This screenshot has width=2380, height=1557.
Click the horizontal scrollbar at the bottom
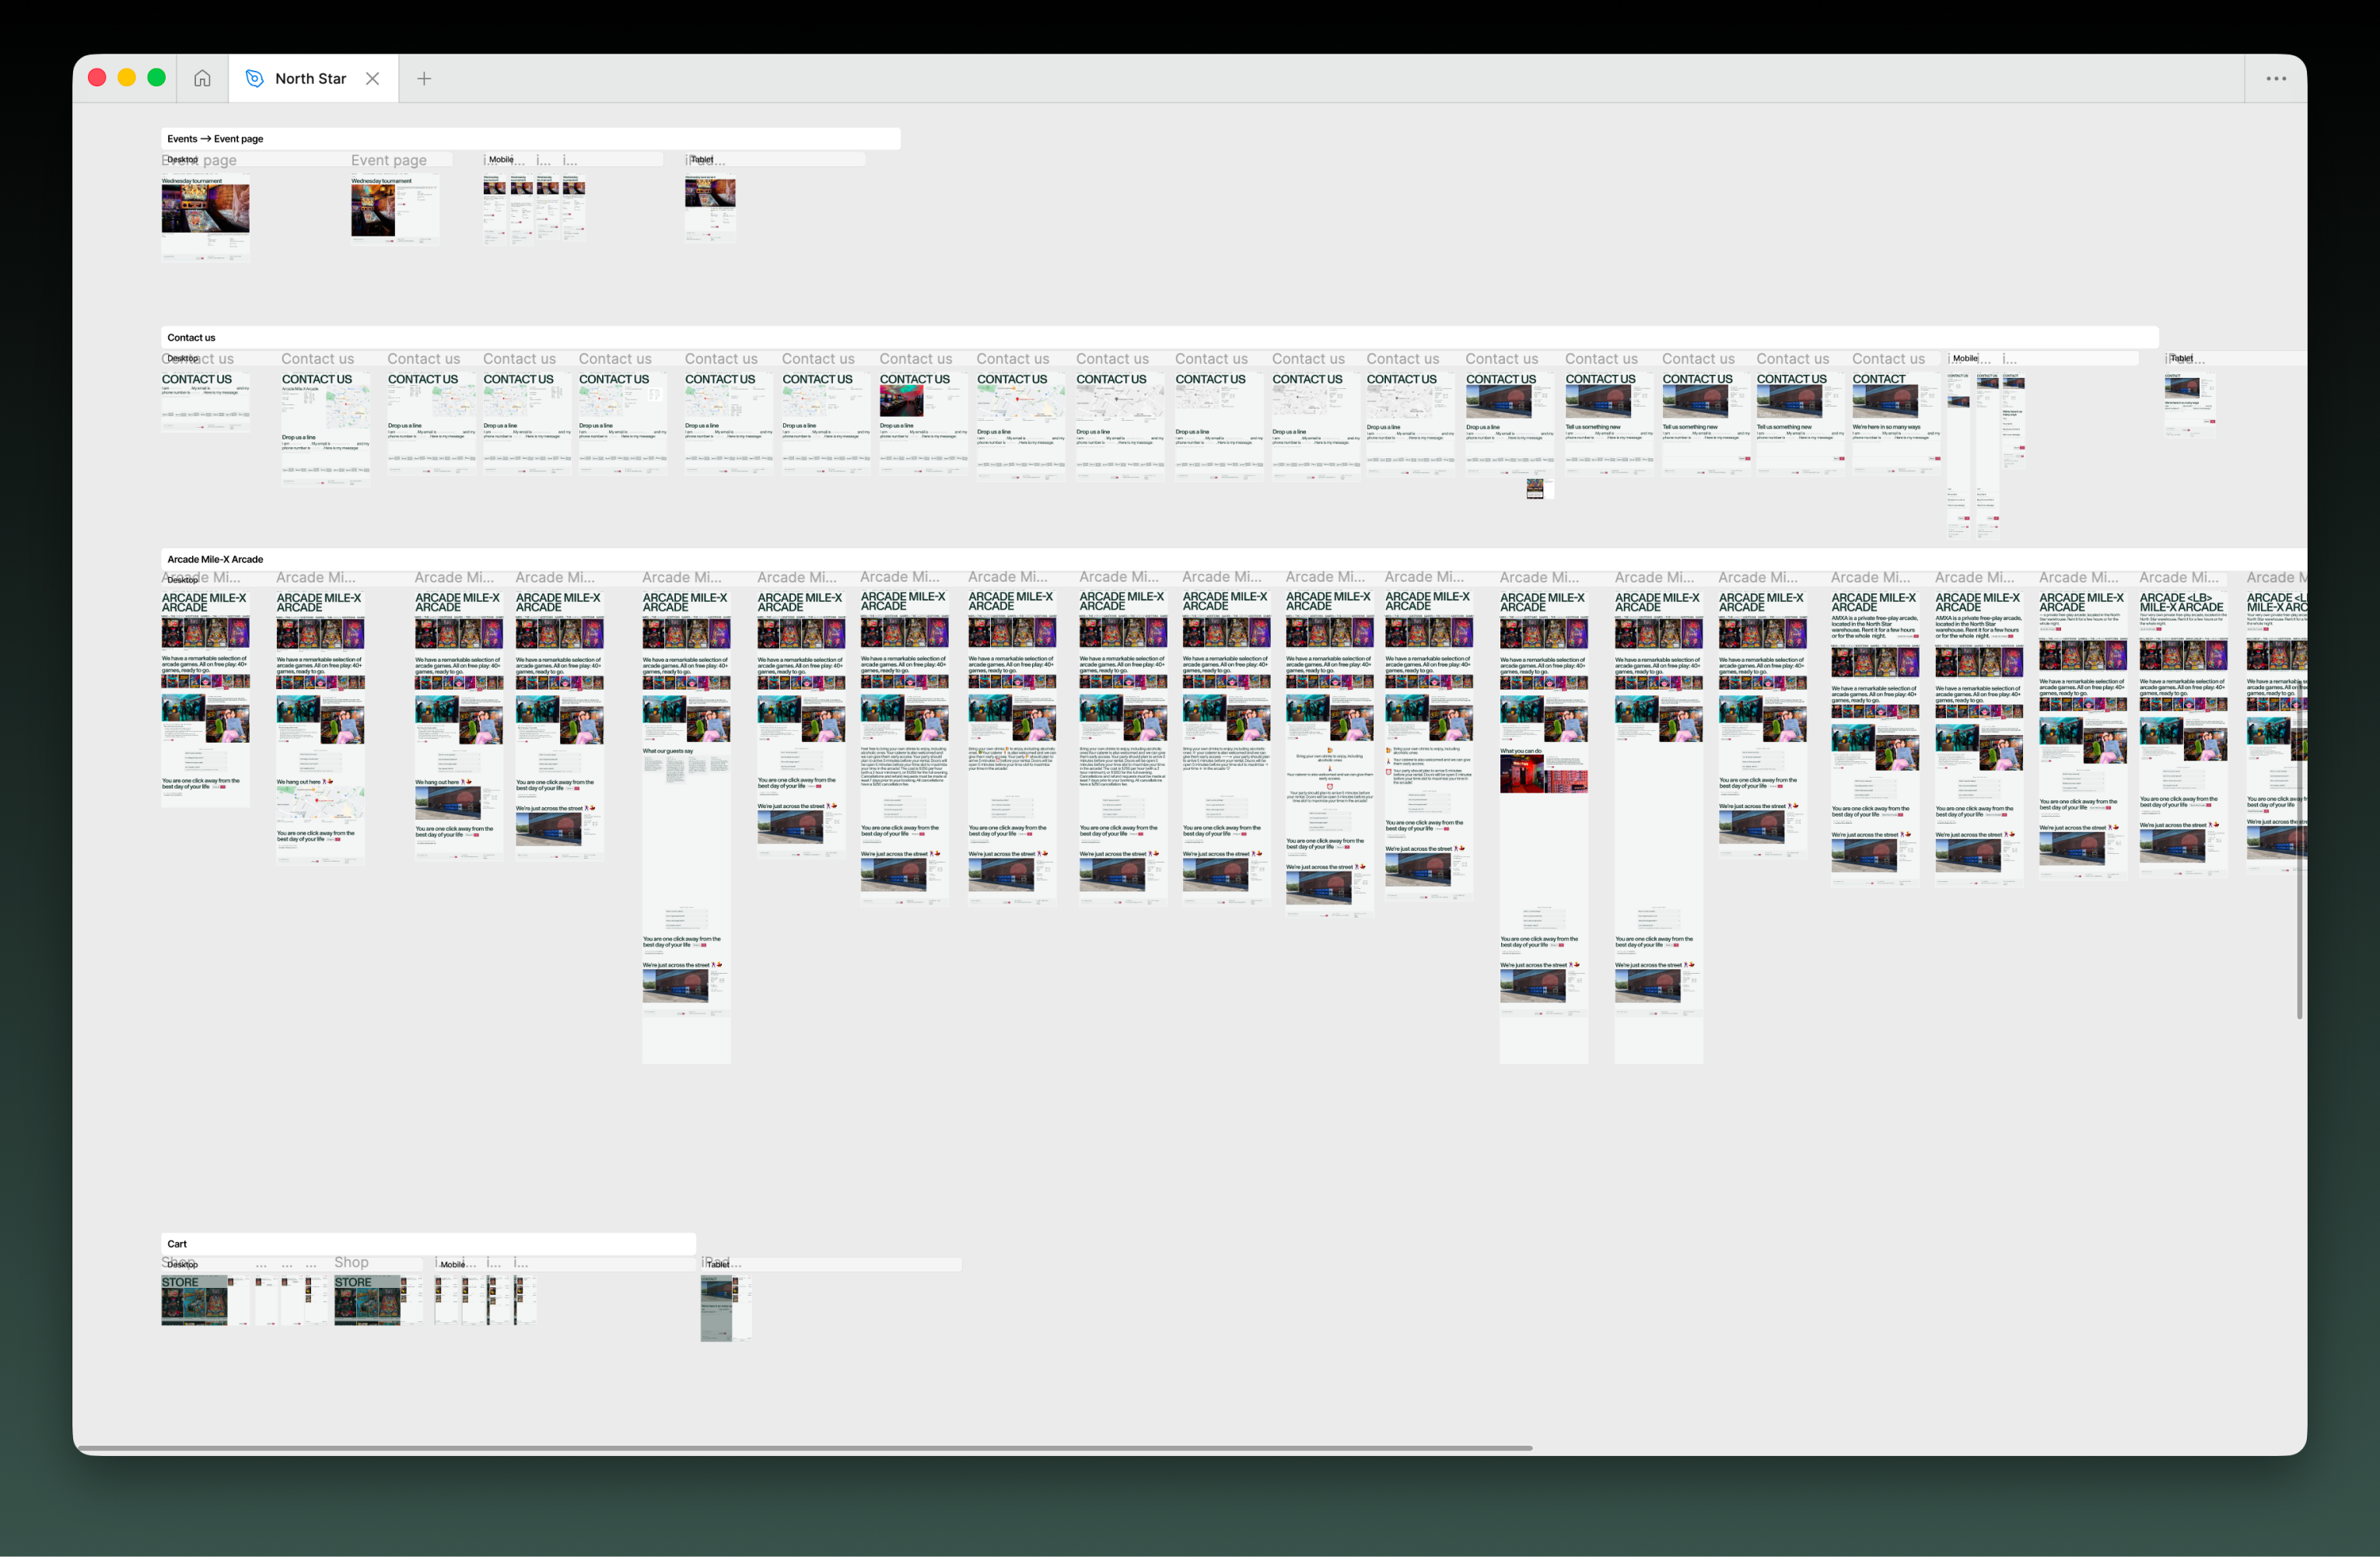click(800, 1447)
